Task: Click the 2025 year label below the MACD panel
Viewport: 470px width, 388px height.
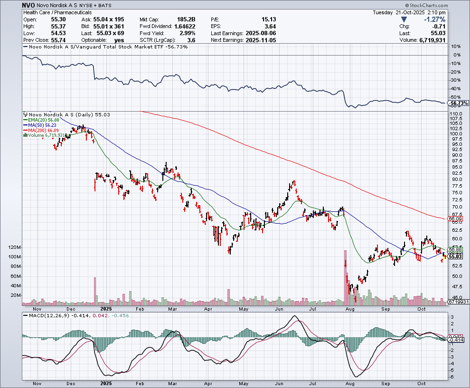Action: [106, 383]
